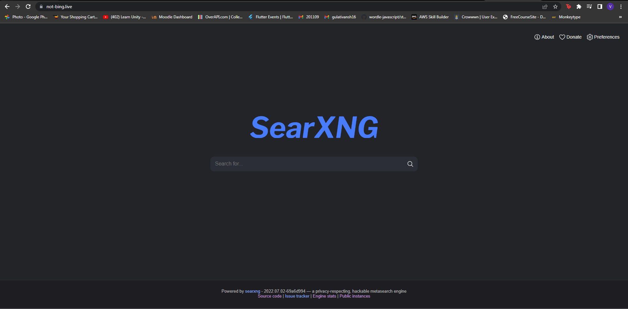
Task: Click the share page icon
Action: coord(545,7)
